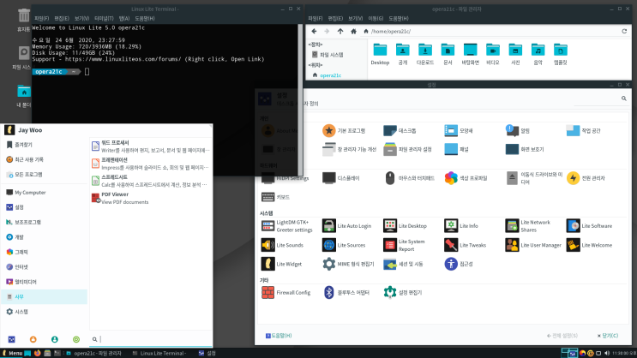Viewport: 637px width, 358px height.
Task: Open Lite Auto Login
Action: click(x=346, y=226)
